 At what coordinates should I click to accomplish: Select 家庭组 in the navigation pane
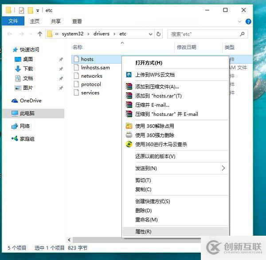23,139
